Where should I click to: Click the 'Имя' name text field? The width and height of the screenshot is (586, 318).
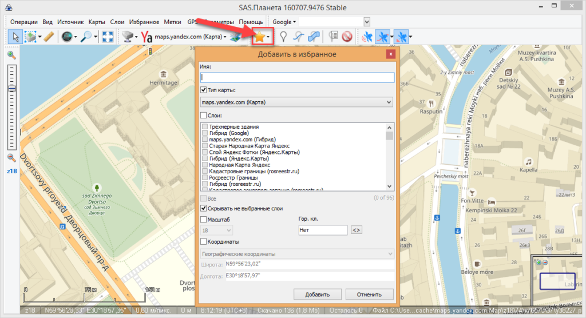point(297,77)
